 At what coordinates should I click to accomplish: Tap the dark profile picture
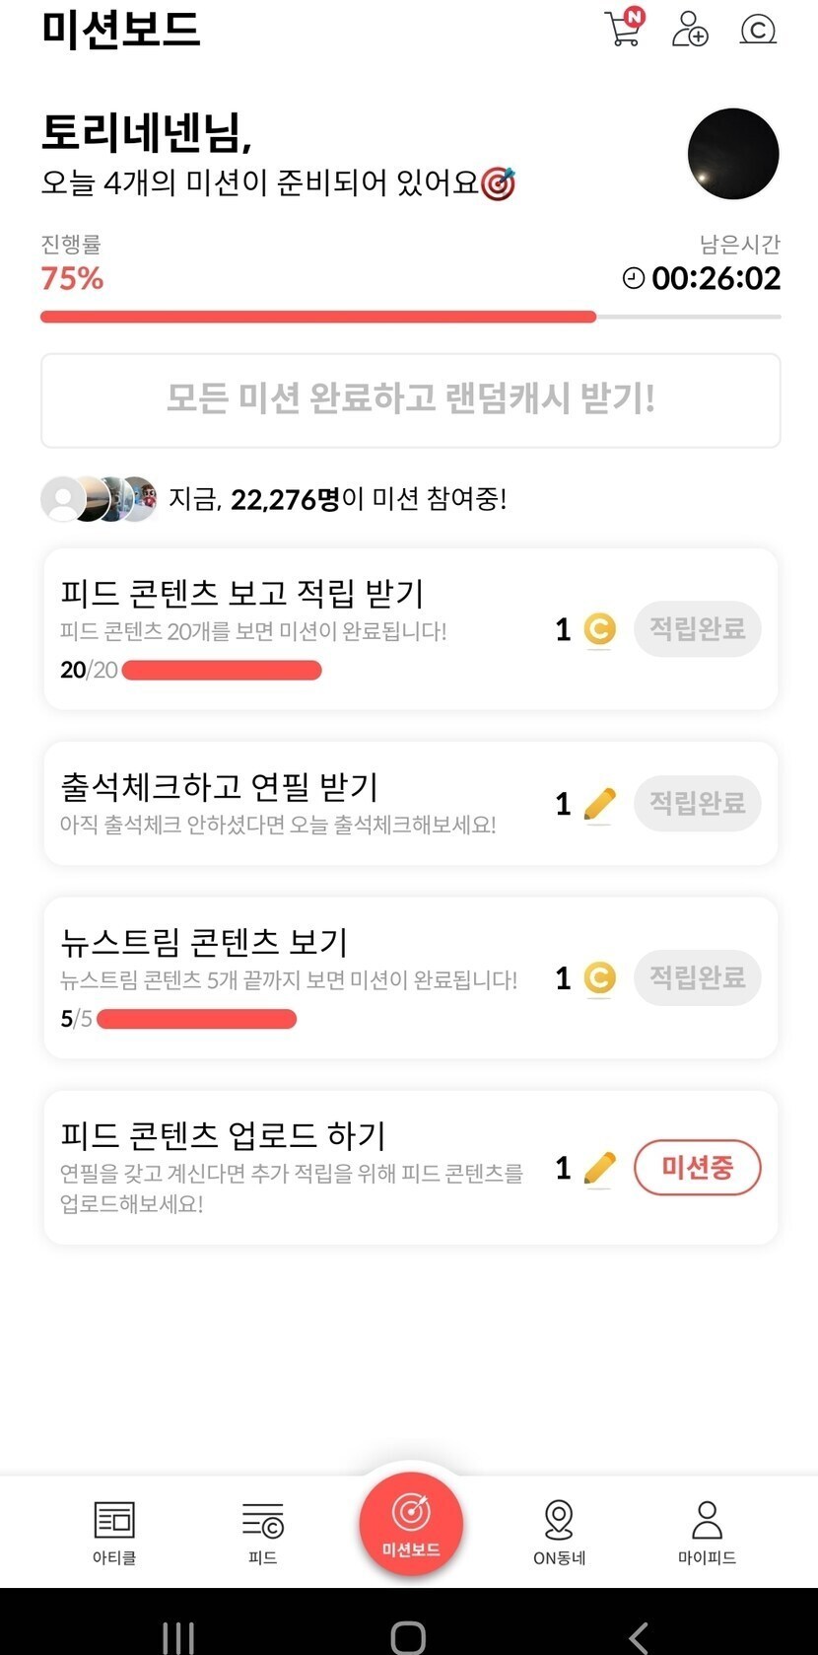point(732,154)
